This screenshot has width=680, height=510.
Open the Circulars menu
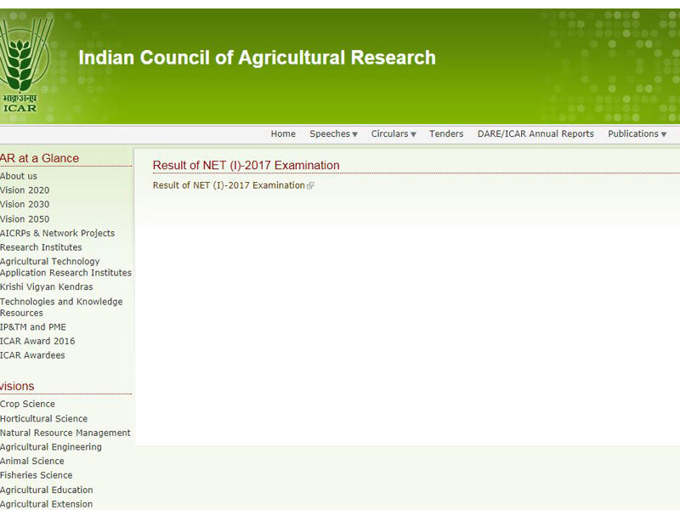pyautogui.click(x=389, y=133)
